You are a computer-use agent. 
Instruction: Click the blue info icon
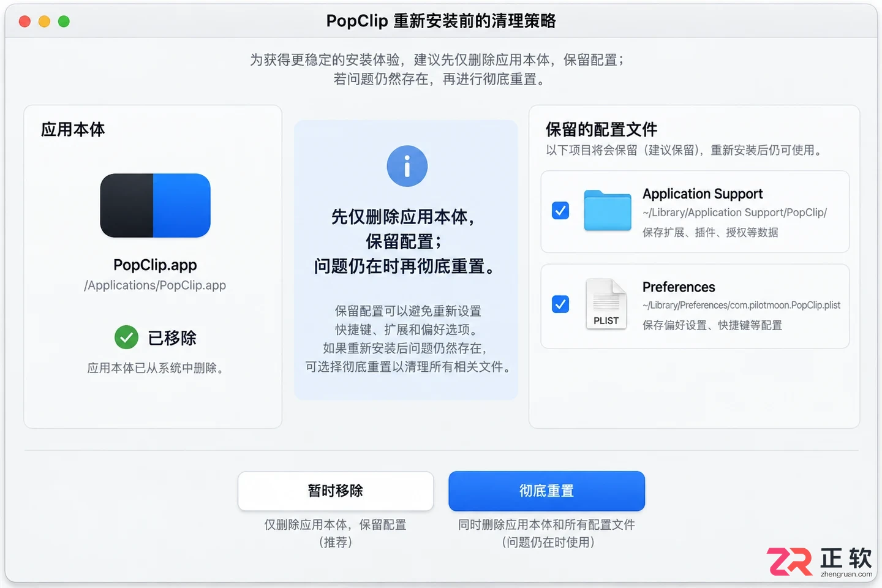tap(407, 166)
